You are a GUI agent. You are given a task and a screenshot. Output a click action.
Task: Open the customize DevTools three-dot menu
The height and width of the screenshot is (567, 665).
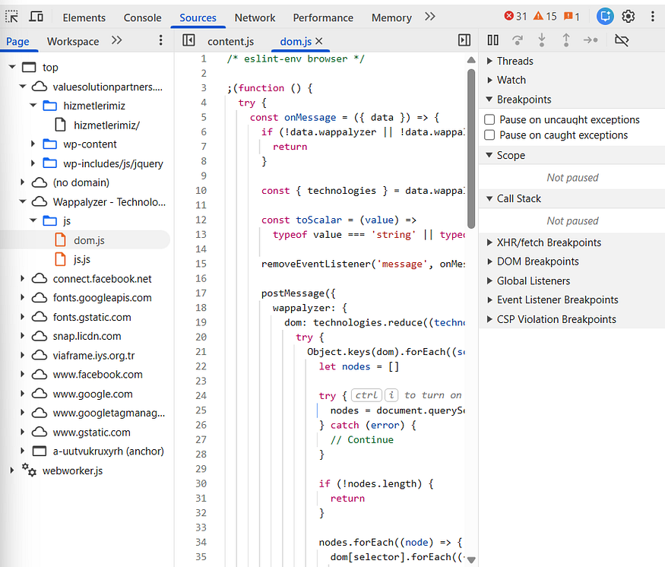pos(652,17)
